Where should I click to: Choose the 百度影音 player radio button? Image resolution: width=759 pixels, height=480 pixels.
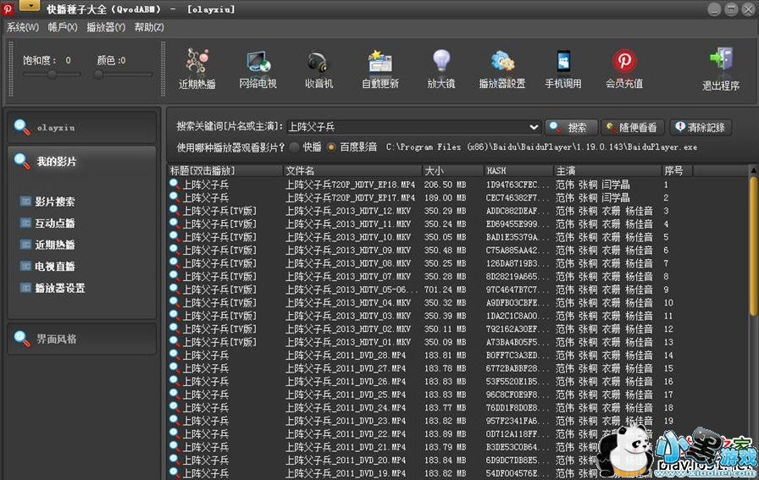pyautogui.click(x=331, y=147)
